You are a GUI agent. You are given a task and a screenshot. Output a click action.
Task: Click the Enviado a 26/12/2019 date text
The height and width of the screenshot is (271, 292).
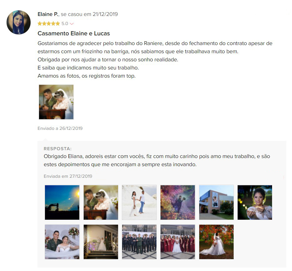click(60, 128)
